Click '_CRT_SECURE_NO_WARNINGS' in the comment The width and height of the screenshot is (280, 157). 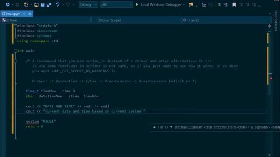click(85, 71)
